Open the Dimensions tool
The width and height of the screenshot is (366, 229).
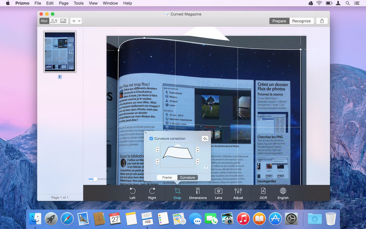[x=198, y=193]
